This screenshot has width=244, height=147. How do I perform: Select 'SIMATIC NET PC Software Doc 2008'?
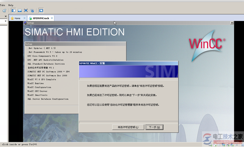pos(47,76)
